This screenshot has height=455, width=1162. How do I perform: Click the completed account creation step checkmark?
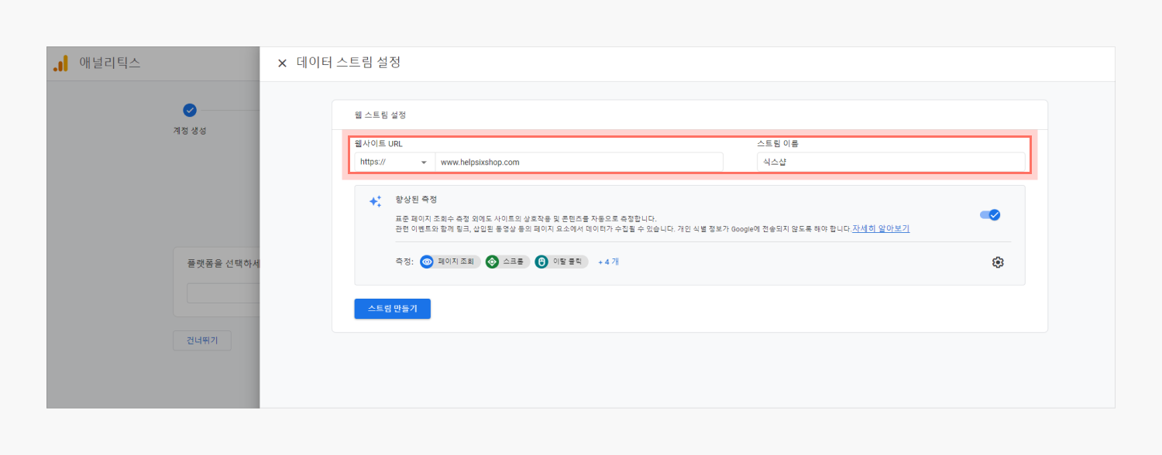190,110
